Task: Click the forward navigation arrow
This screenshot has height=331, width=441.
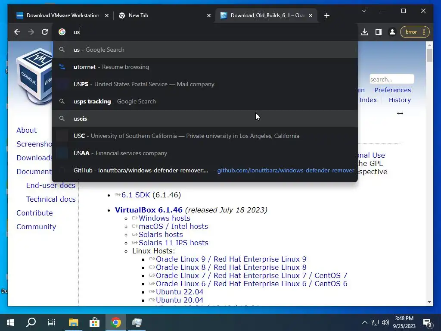Action: point(31,32)
